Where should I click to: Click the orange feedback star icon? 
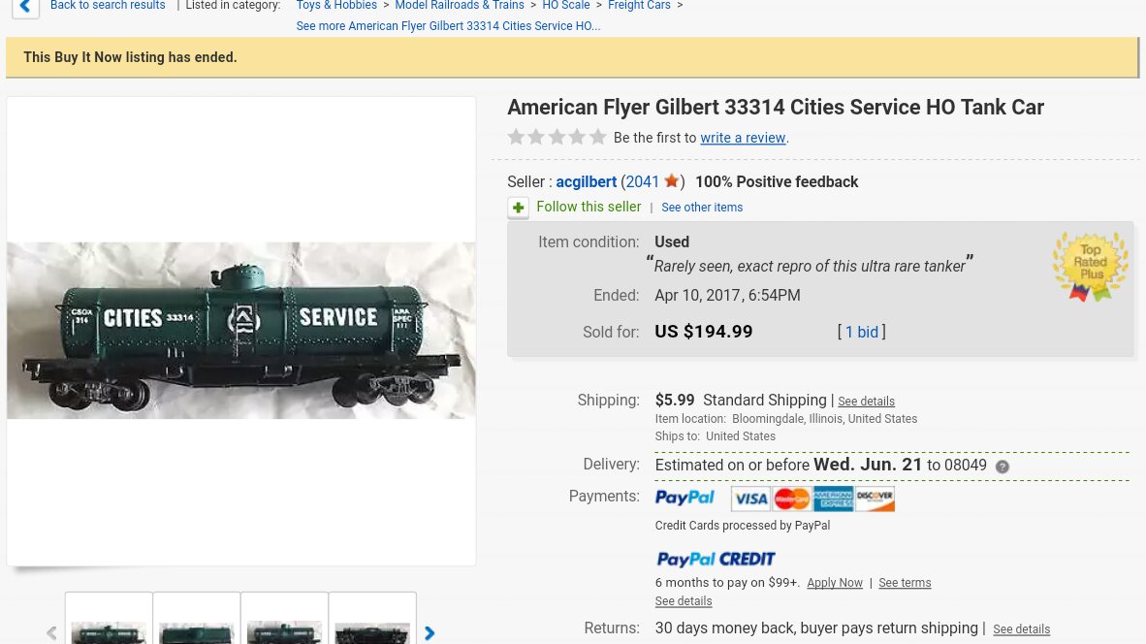click(x=672, y=180)
